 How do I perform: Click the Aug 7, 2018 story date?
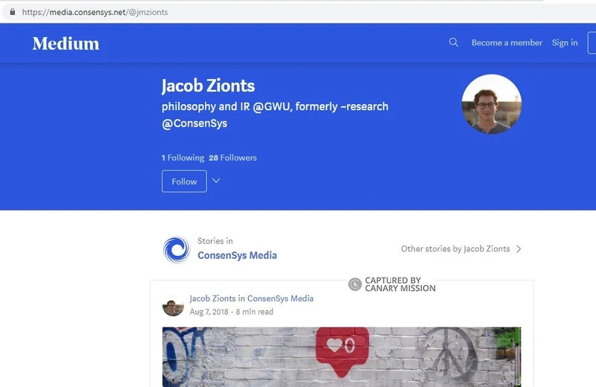[209, 312]
